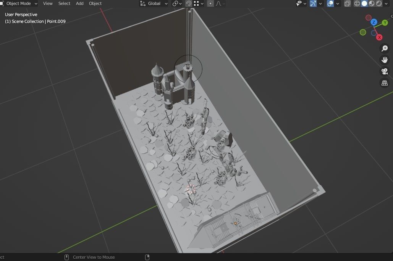The image size is (393, 261).
Task: Switch to rendered viewport shading
Action: point(379,3)
